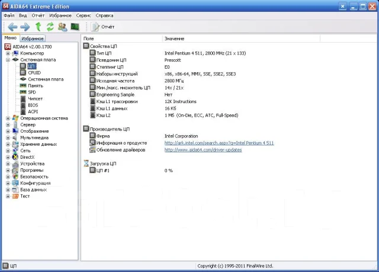This screenshot has width=379, height=272.
Task: Expand the Компьютер tree node
Action: (8, 53)
